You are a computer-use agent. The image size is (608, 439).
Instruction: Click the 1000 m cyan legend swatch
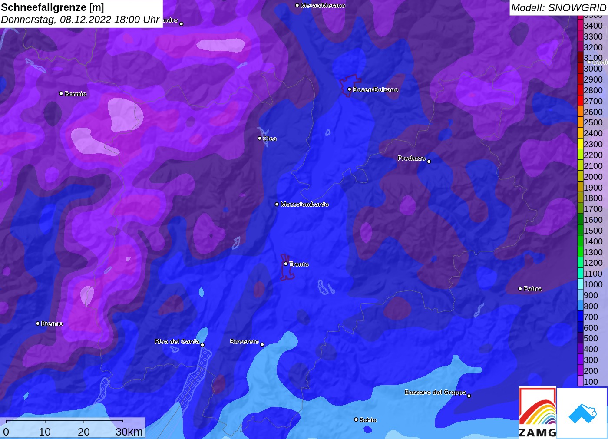[x=580, y=284]
